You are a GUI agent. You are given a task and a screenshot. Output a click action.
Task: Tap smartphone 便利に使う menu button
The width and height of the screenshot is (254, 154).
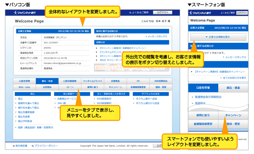coord(203,115)
